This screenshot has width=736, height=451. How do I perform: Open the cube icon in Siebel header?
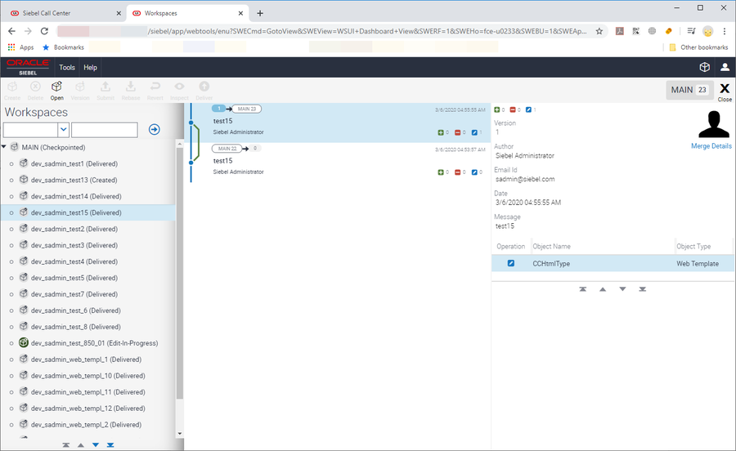705,68
